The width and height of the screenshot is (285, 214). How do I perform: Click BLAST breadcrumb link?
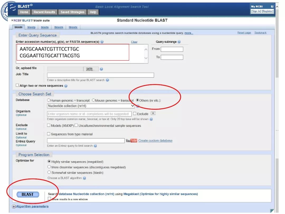click(x=27, y=21)
